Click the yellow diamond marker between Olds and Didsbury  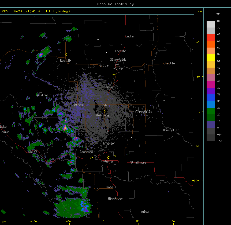[x=104, y=111]
